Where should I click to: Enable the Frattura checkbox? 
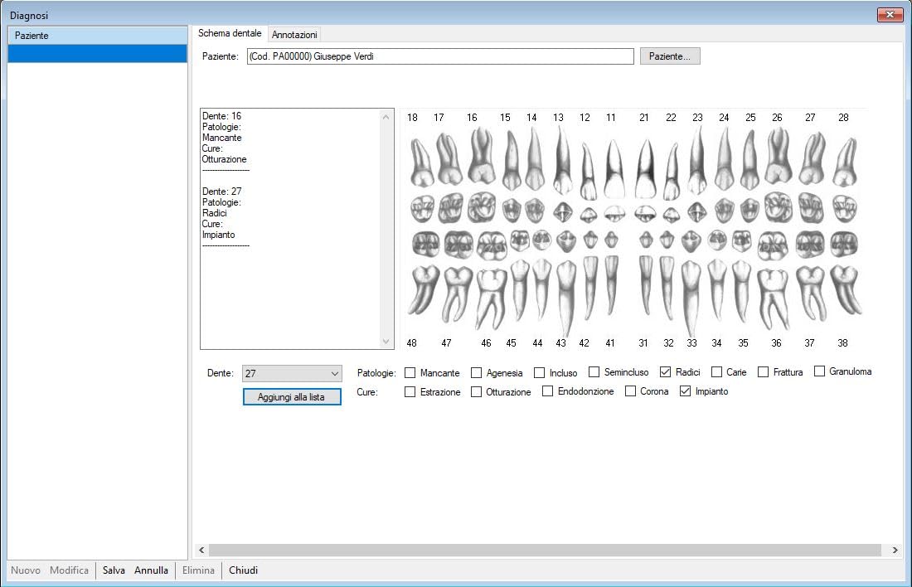tap(763, 371)
